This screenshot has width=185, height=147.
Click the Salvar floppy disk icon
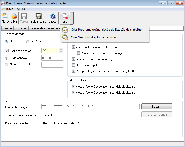24,16
